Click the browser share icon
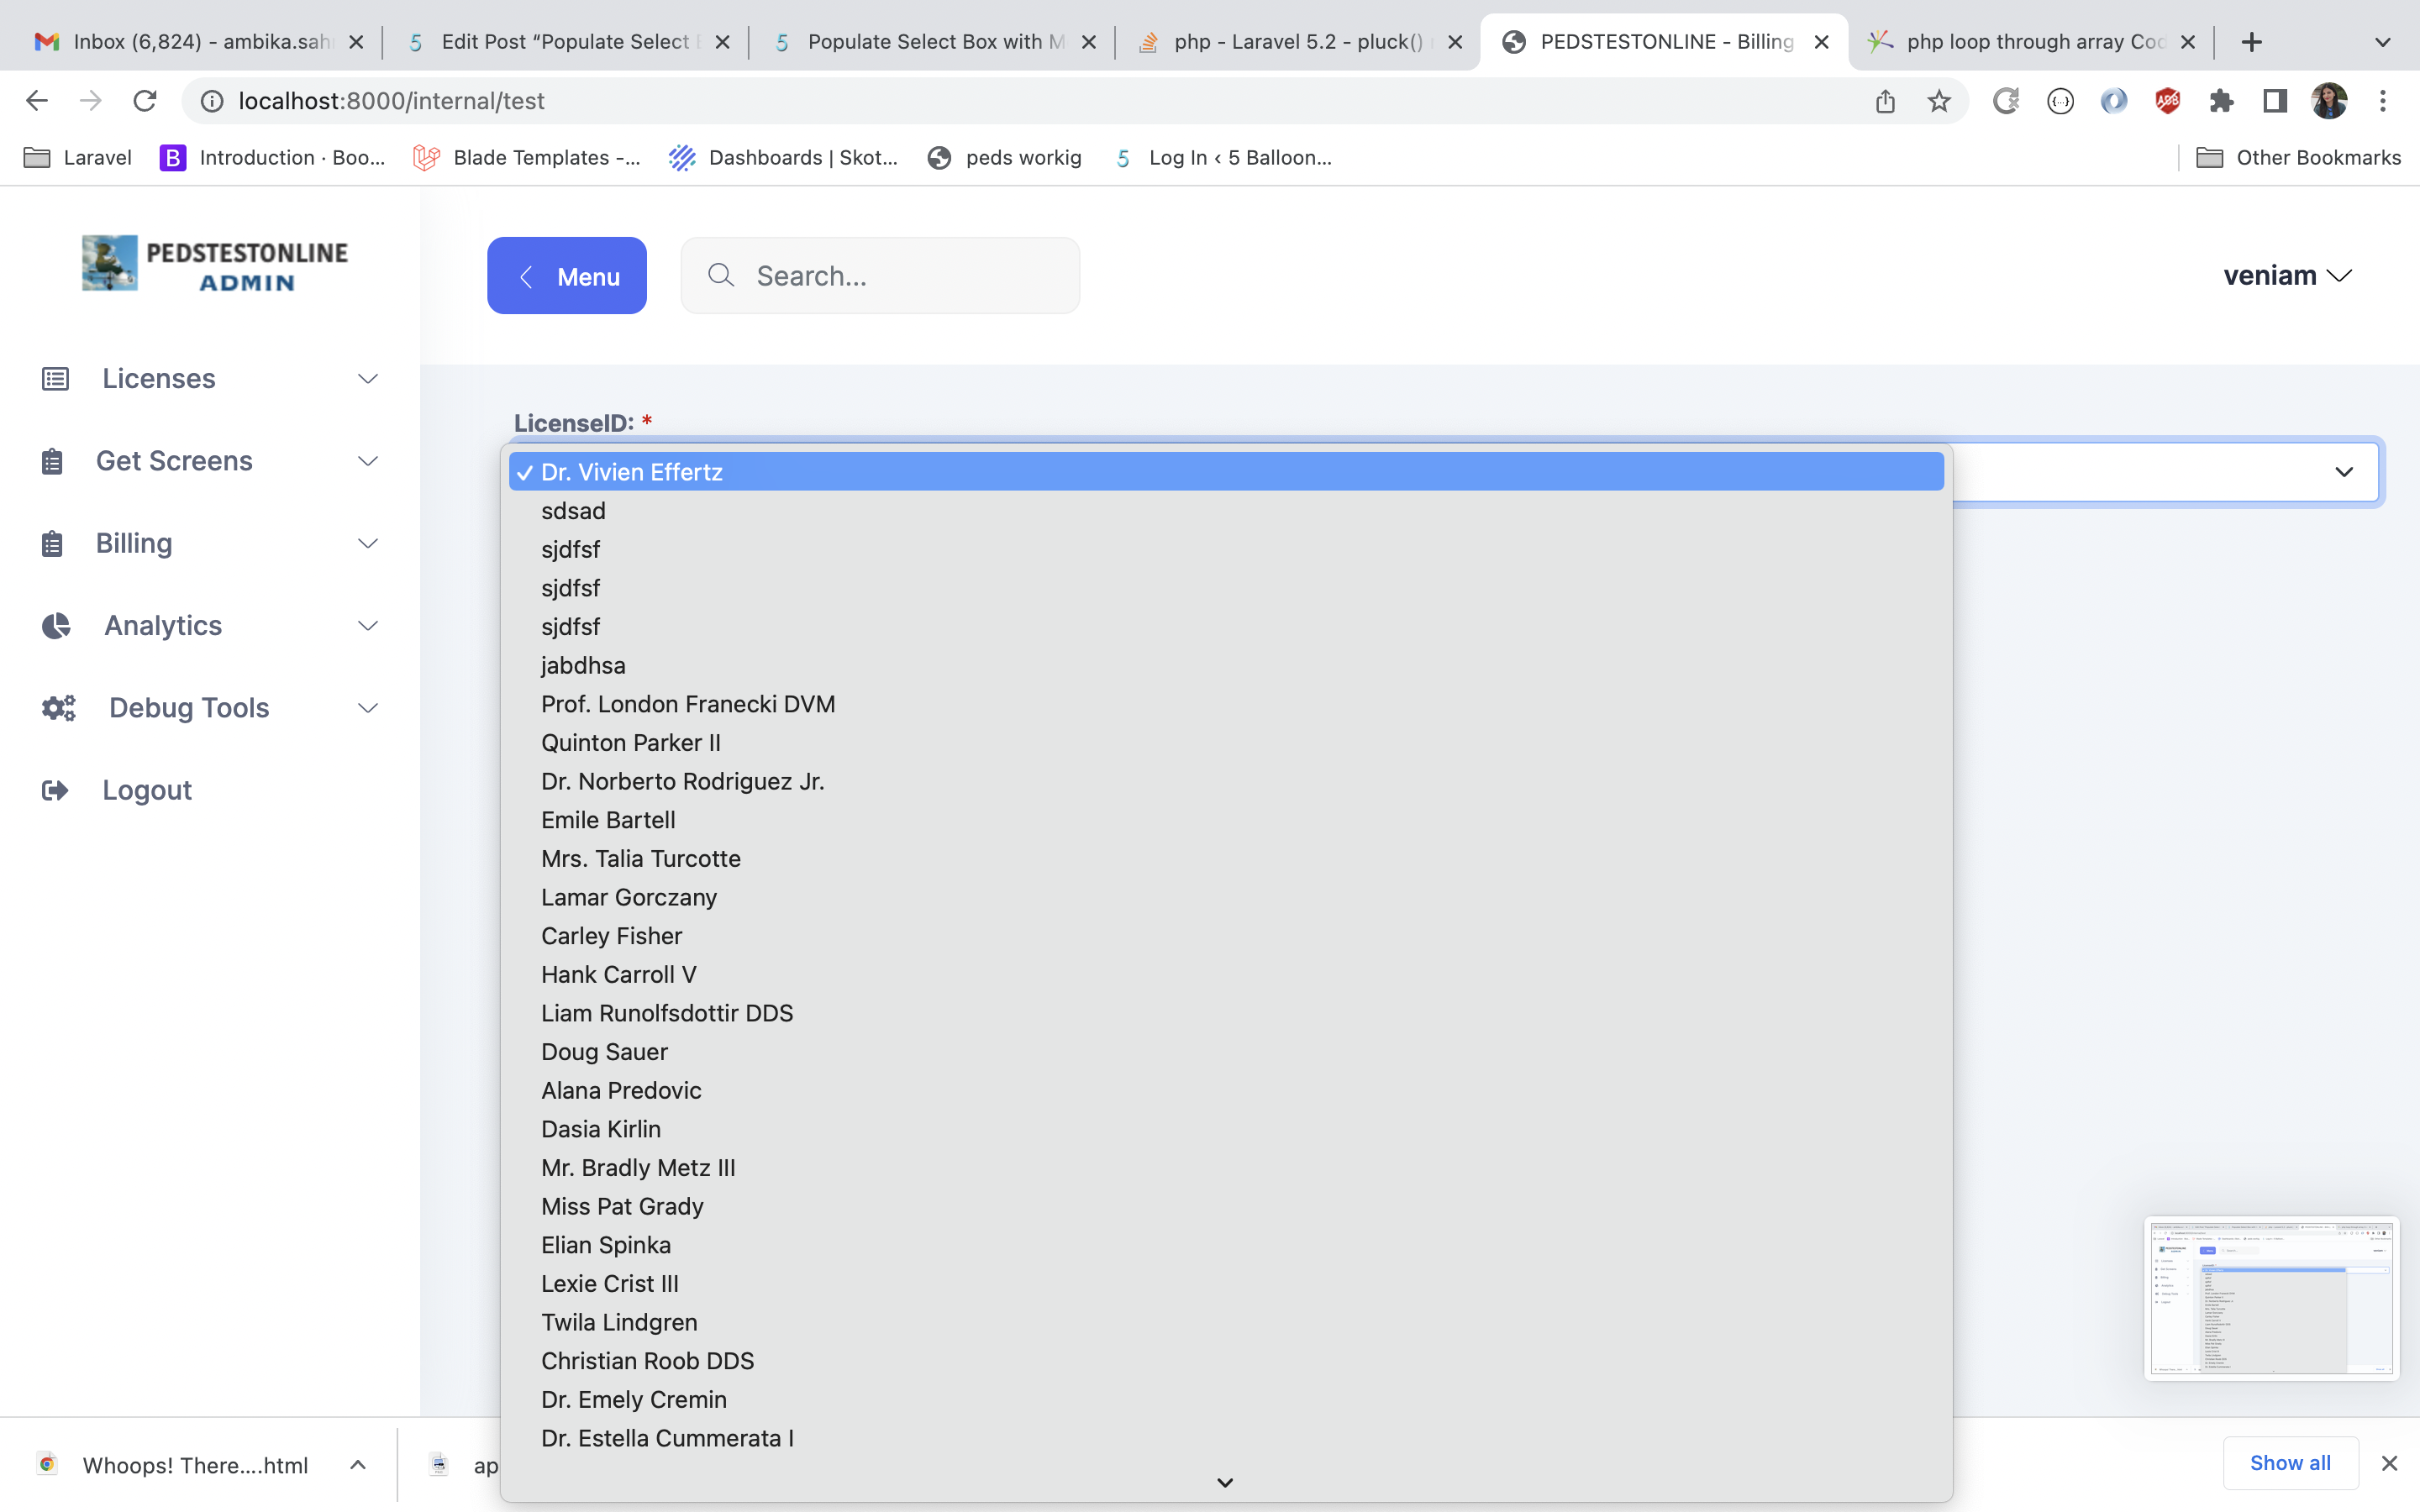 (x=1885, y=101)
